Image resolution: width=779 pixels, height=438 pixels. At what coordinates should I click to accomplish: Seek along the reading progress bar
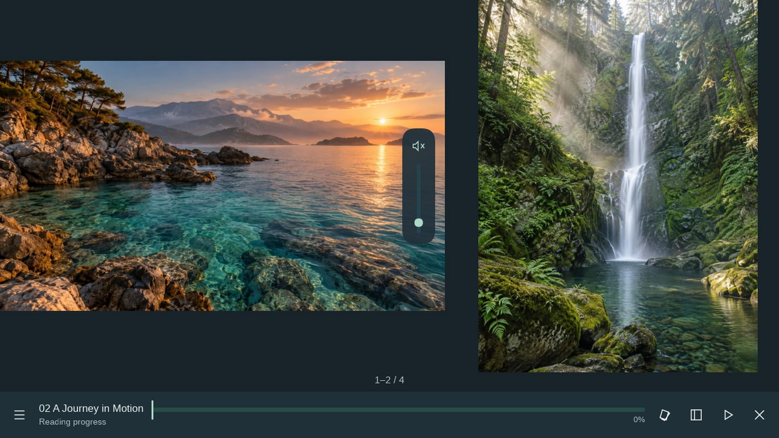coord(398,410)
